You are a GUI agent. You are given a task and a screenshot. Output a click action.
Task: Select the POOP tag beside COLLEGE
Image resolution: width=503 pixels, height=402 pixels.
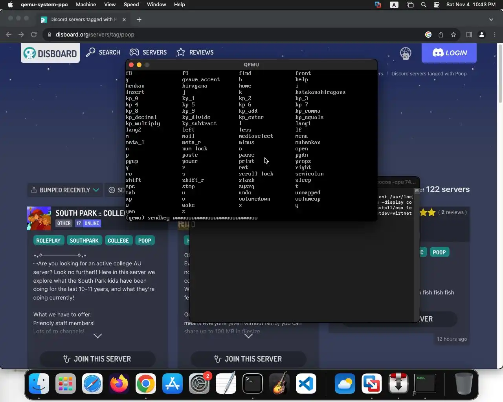click(145, 241)
